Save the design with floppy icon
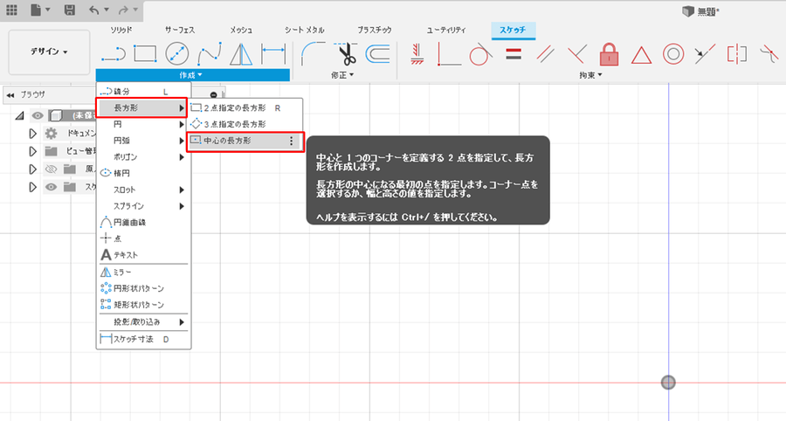Viewport: 786px width, 421px height. (70, 10)
